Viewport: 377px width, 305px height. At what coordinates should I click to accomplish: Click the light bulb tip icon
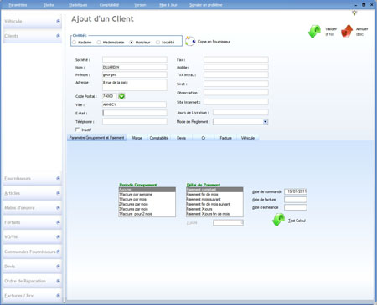pyautogui.click(x=354, y=13)
